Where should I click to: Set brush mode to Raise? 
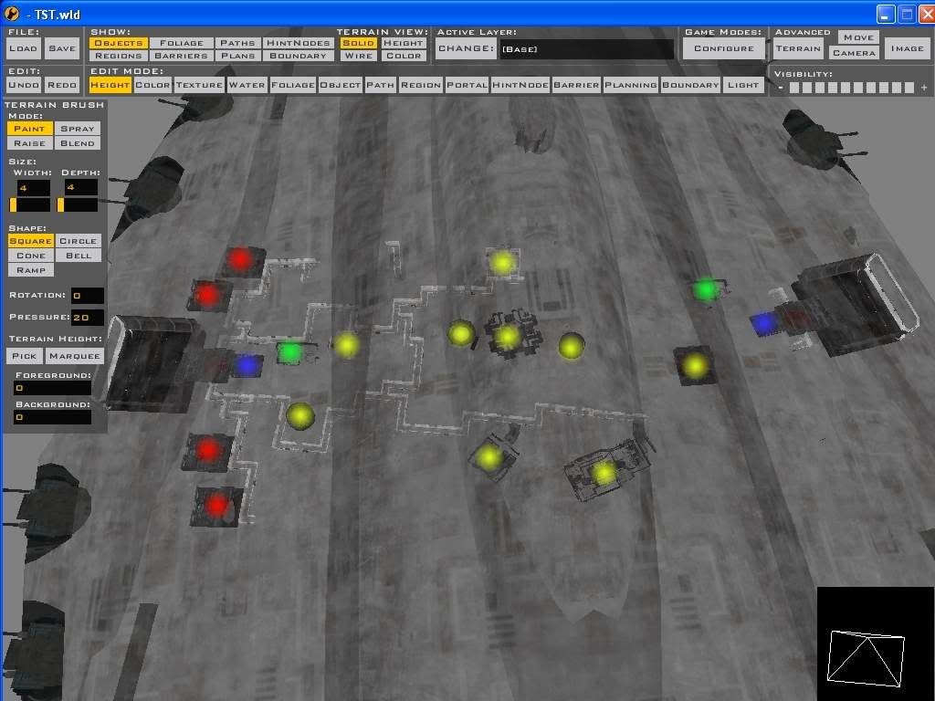(29, 143)
